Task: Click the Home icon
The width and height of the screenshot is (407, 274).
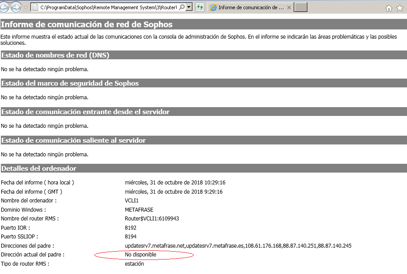Action: [389, 8]
